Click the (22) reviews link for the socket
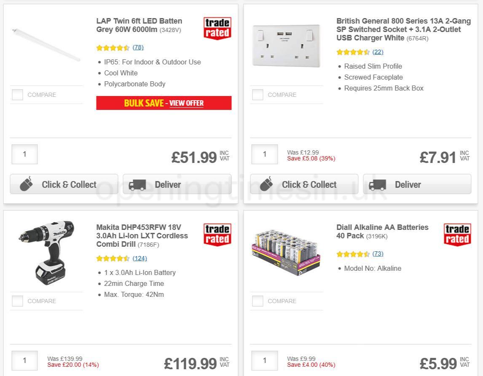This screenshot has height=376, width=483. (378, 52)
